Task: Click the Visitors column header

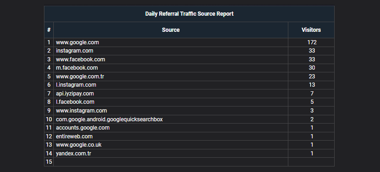Action: coord(311,30)
